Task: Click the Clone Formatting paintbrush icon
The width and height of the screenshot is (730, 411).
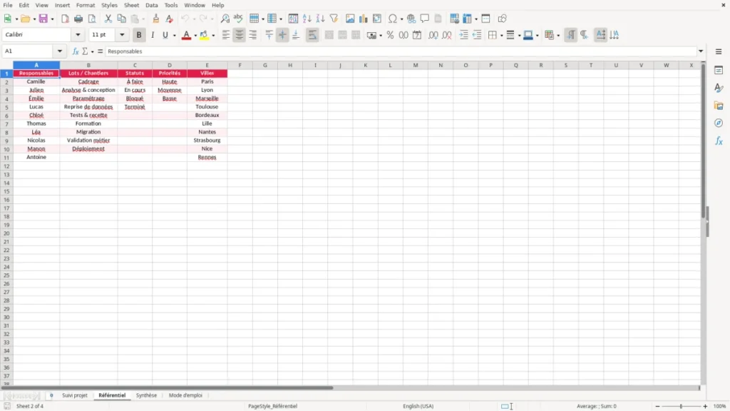Action: (x=156, y=19)
